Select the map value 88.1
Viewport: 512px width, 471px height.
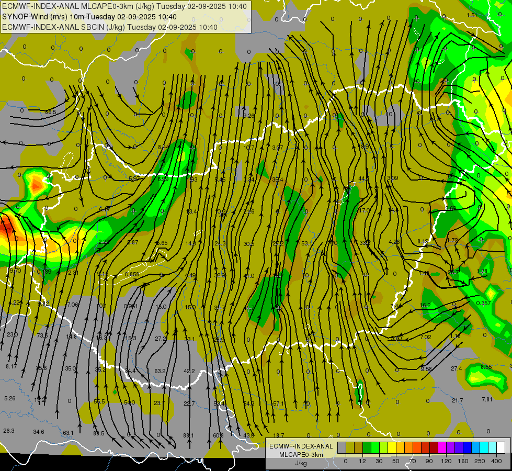[188, 435]
